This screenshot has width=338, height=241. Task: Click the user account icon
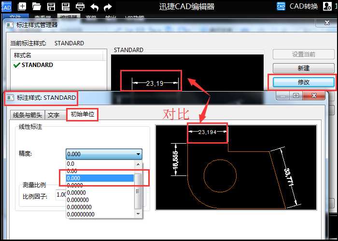pos(327,6)
